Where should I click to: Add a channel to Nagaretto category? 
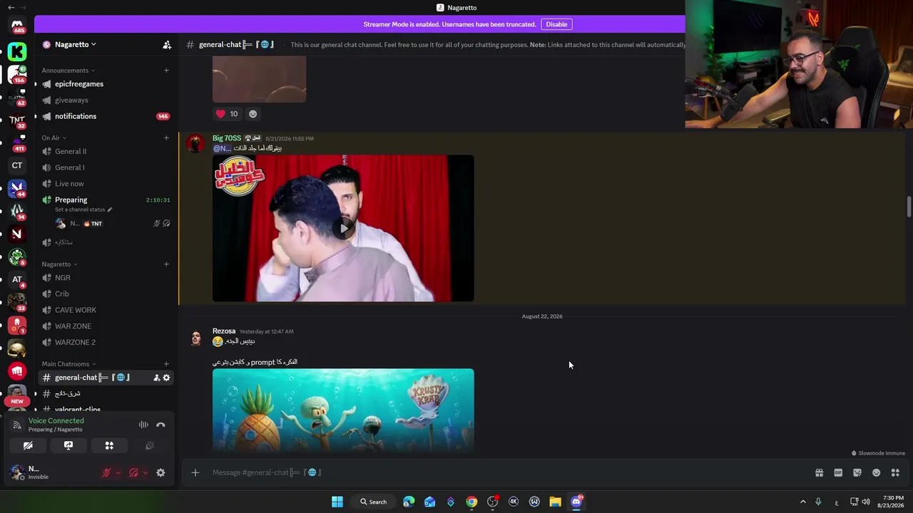[x=166, y=264]
